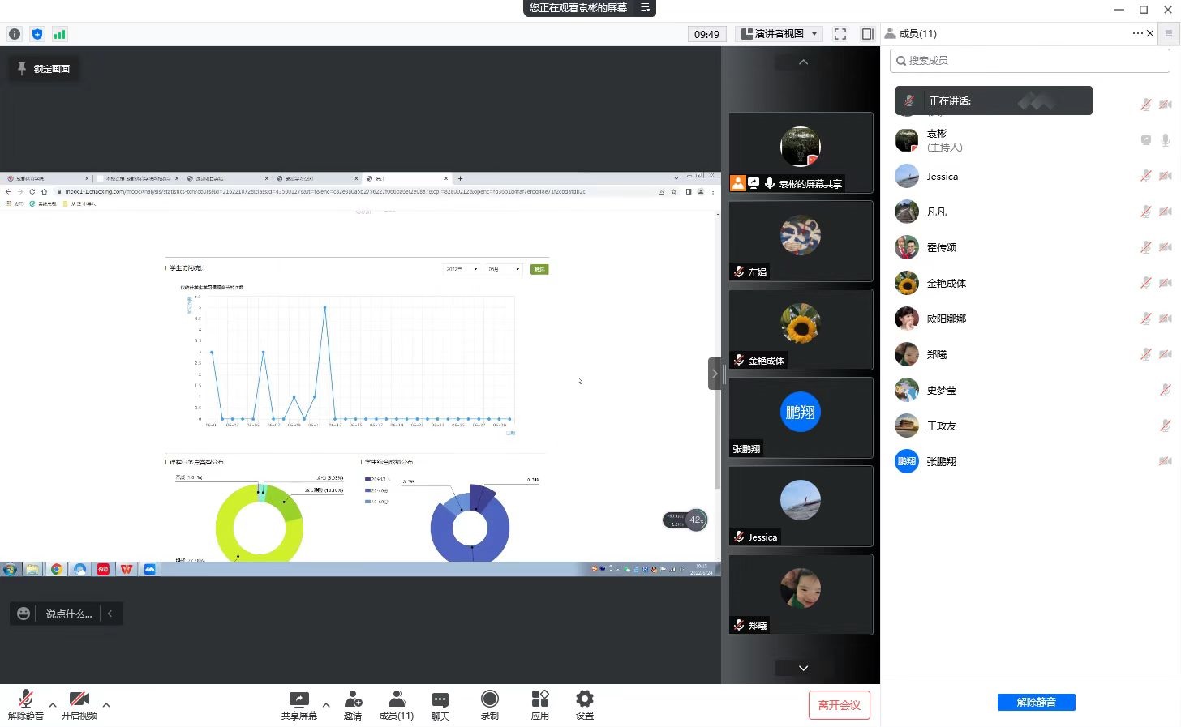1181x727 pixels.
Task: Enter full screen mode
Action: click(x=840, y=34)
